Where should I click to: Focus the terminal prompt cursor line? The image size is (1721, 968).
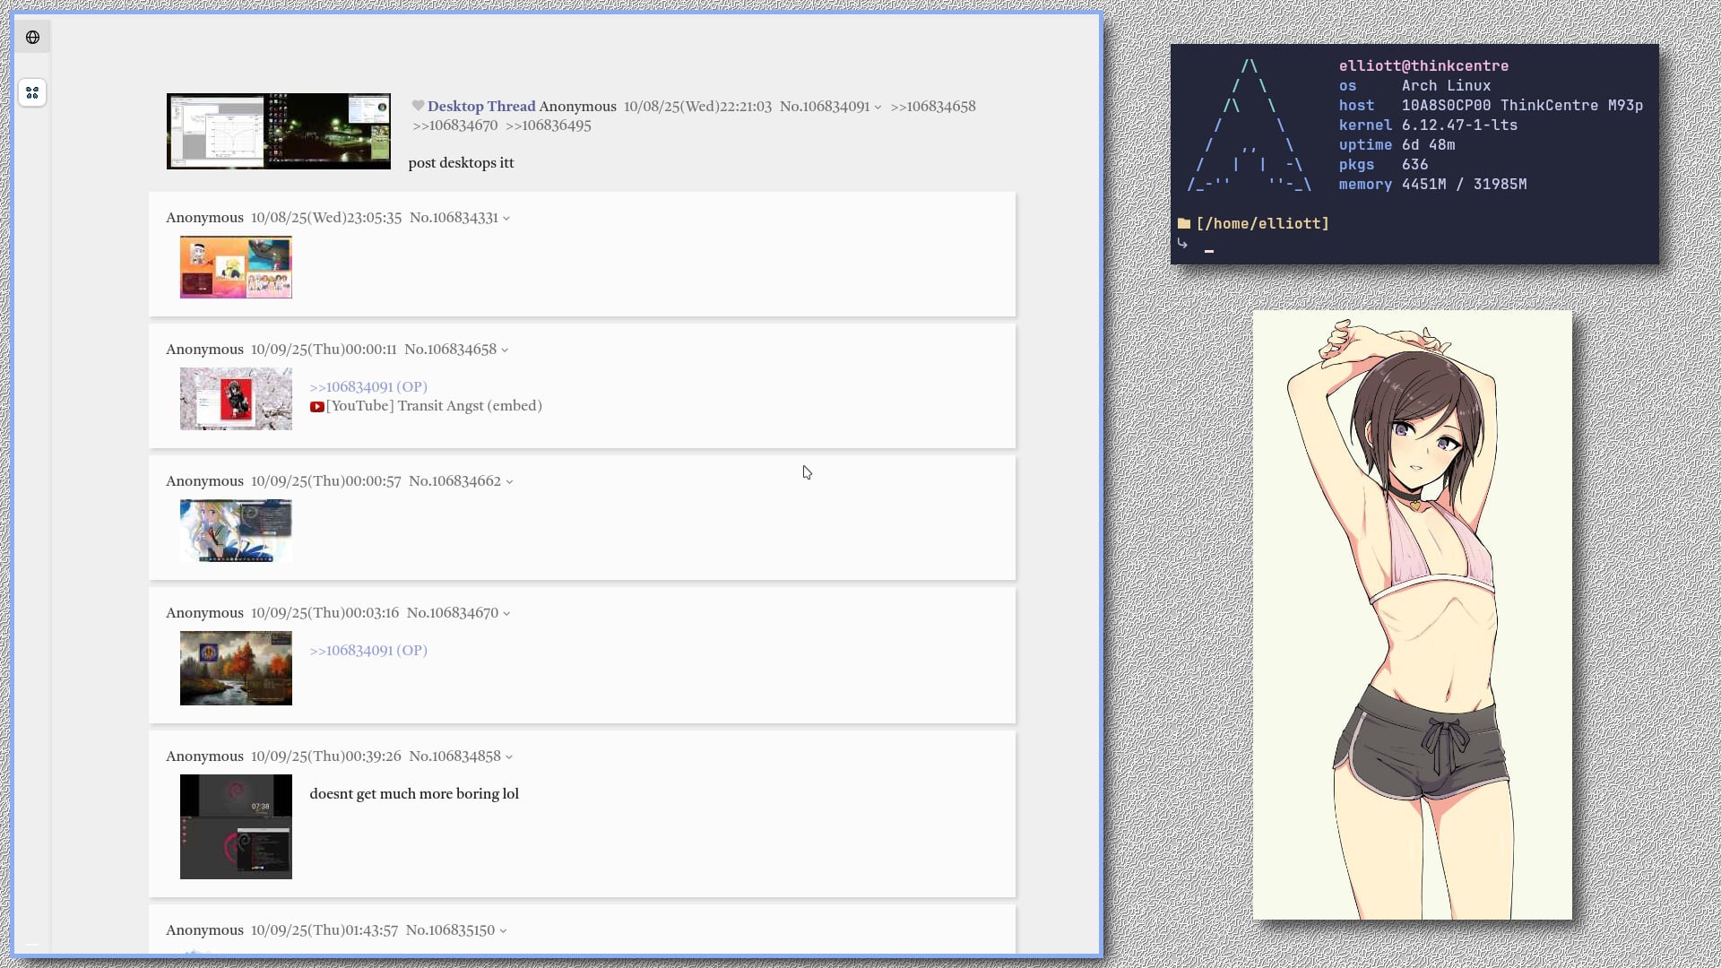click(1209, 250)
